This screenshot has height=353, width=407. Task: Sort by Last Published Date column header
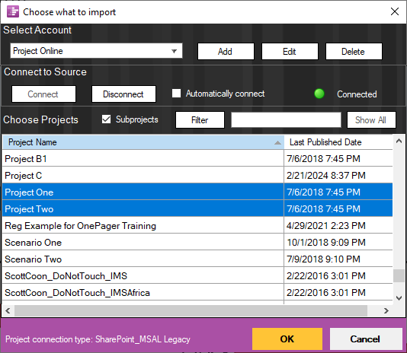(338, 142)
